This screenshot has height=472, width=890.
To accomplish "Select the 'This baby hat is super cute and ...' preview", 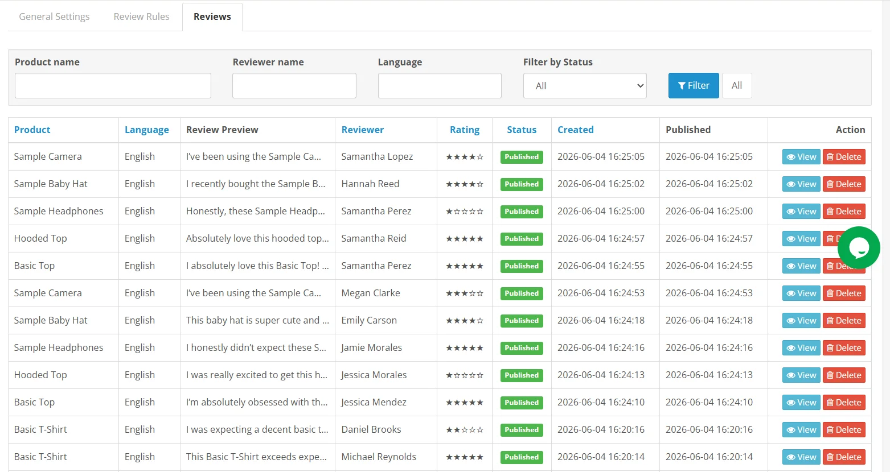I will [x=257, y=320].
